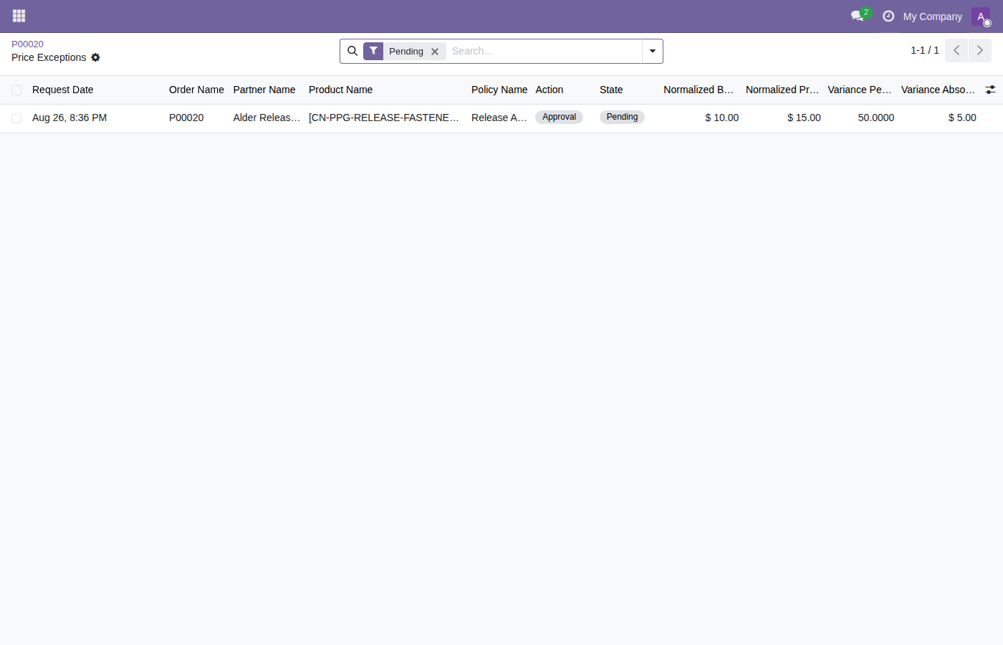Sort by State column header

[x=611, y=90]
